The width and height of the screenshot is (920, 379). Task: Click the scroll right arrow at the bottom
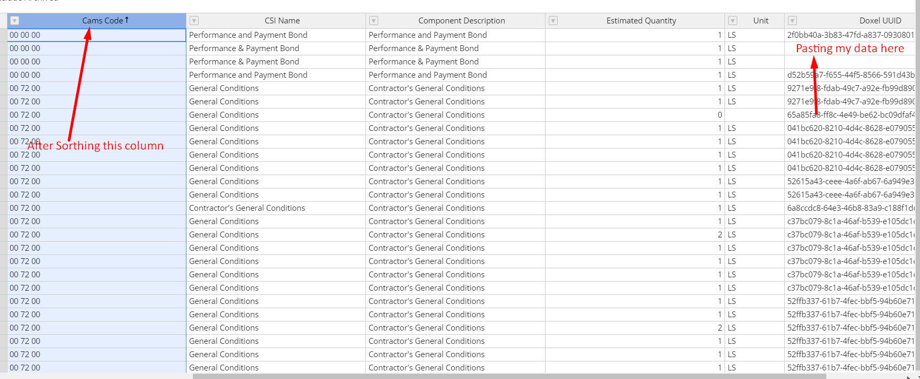click(x=909, y=377)
